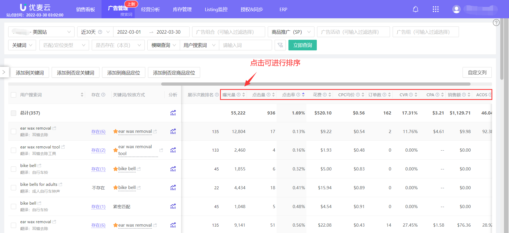Click 添加到关键词 button
The image size is (509, 233).
click(x=30, y=72)
